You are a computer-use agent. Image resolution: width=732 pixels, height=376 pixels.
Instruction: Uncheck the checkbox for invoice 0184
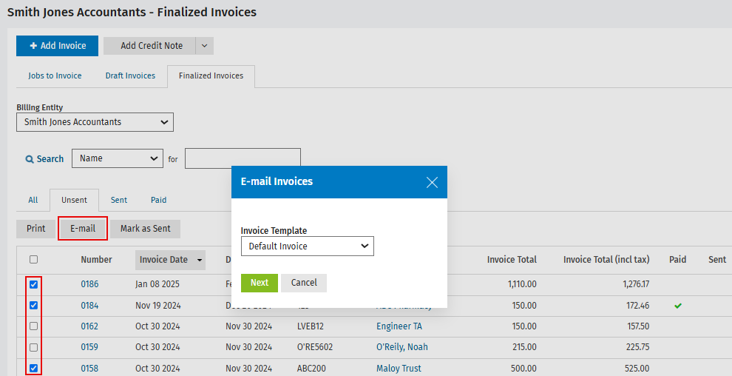point(33,305)
